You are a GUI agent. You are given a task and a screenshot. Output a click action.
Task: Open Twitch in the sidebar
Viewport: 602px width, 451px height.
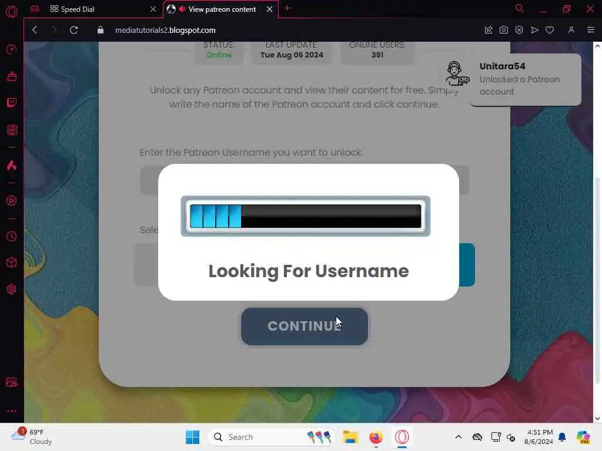click(12, 103)
